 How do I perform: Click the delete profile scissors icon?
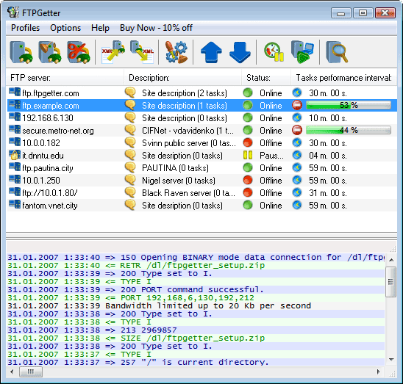(x=79, y=52)
